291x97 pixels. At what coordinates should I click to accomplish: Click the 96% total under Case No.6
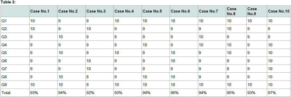tap(174, 93)
